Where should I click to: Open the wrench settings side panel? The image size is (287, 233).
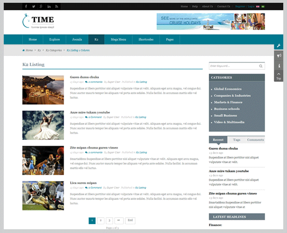[x=279, y=46]
